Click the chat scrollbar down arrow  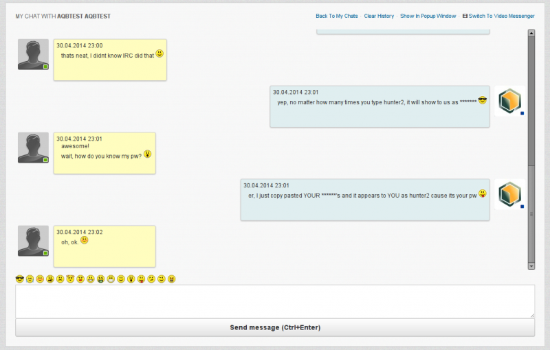coord(531,266)
